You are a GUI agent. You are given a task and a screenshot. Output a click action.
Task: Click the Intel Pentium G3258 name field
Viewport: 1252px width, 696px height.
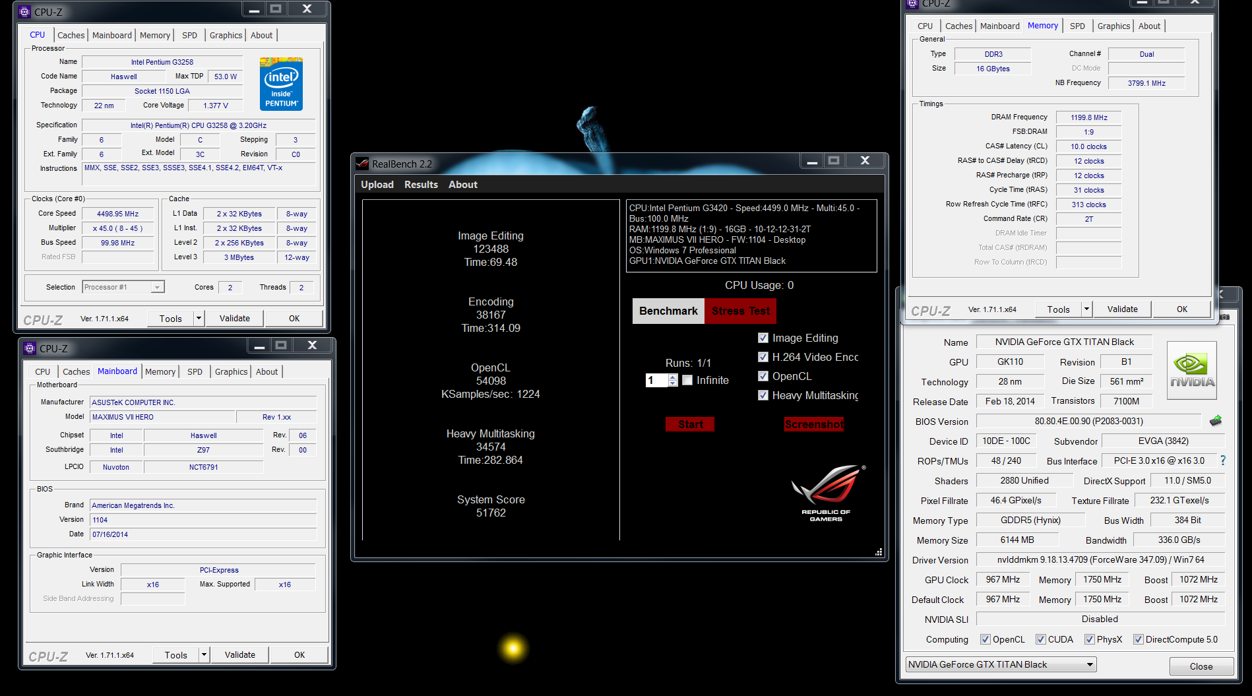[x=162, y=62]
